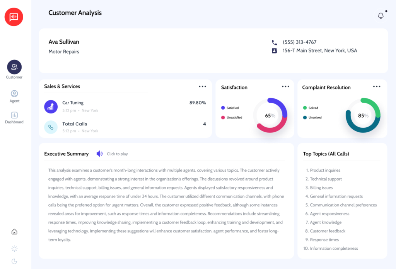This screenshot has height=269, width=396.
Task: Click the Satisfaction 65% donut chart
Action: 270,115
